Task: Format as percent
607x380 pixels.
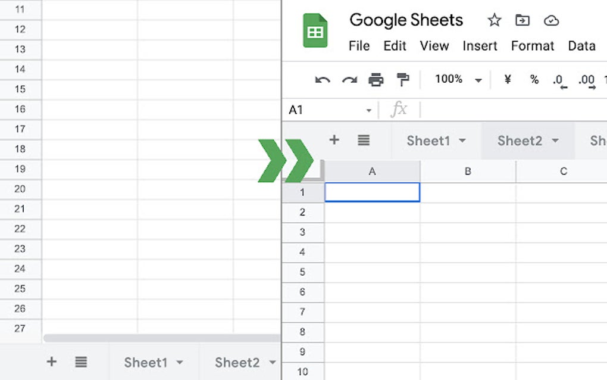Action: click(x=534, y=80)
